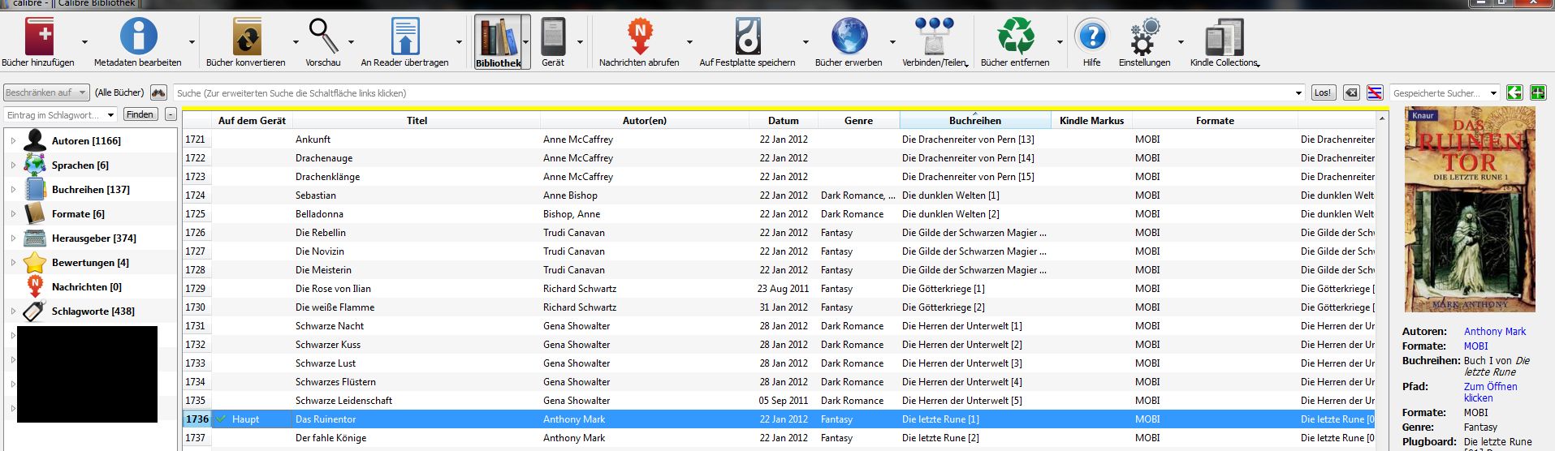Select Formate [6] in tag browser

coord(78,214)
